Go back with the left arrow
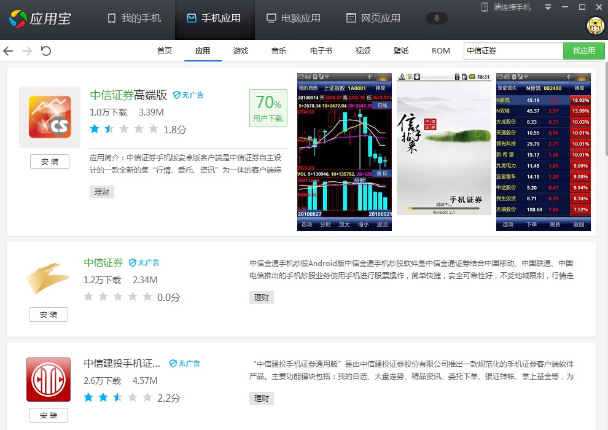Screen dimensions: 608x430 tap(8, 51)
